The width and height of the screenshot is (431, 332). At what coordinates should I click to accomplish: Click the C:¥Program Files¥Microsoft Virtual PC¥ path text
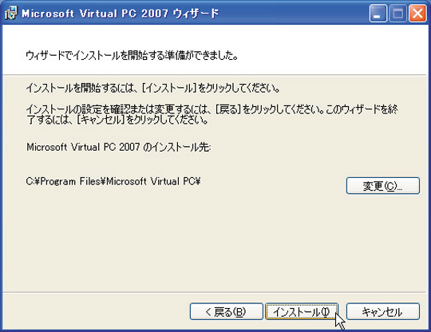click(113, 181)
